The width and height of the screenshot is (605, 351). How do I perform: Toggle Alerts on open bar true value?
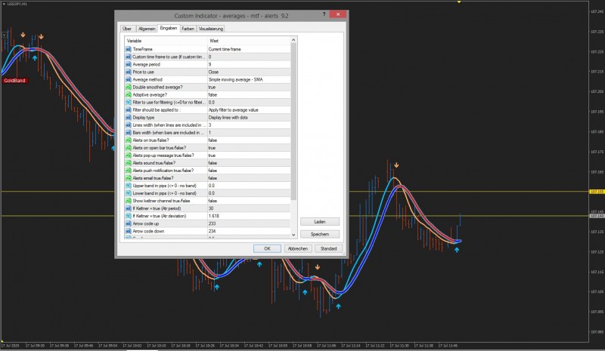pos(213,148)
